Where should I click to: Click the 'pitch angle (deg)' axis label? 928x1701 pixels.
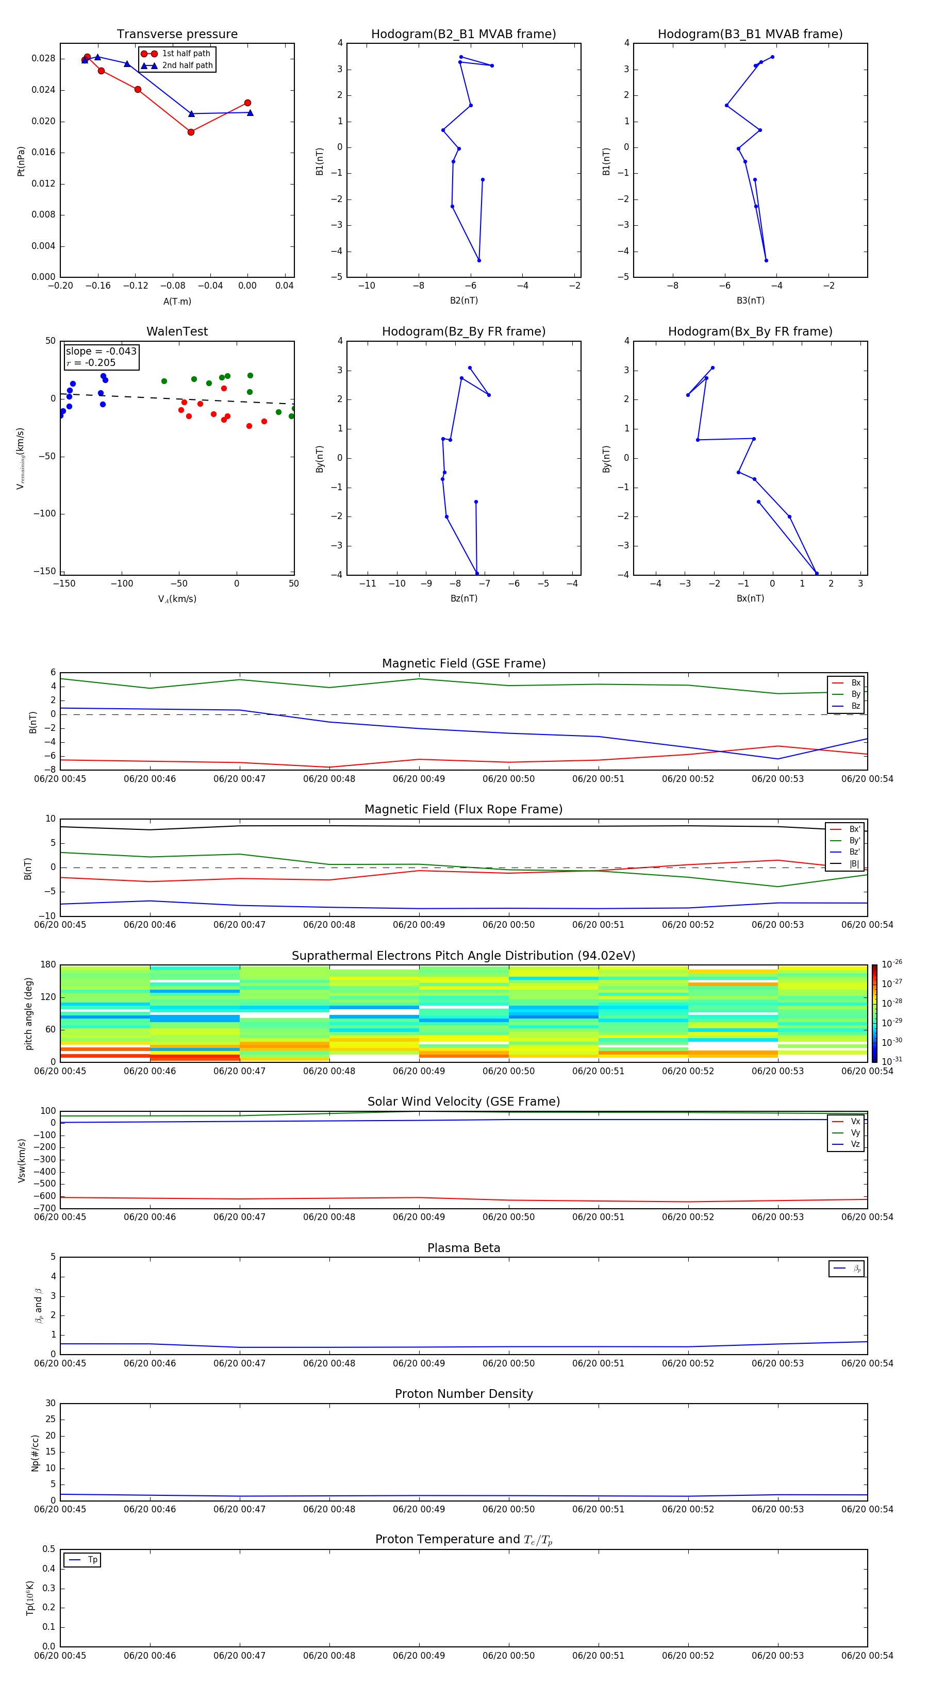tap(28, 1013)
